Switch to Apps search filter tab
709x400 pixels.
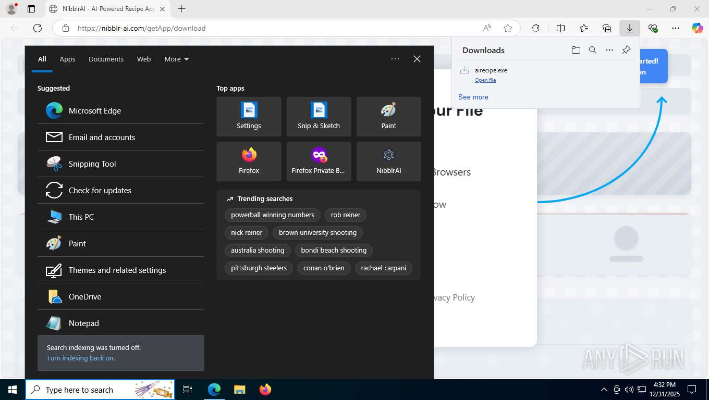point(67,59)
